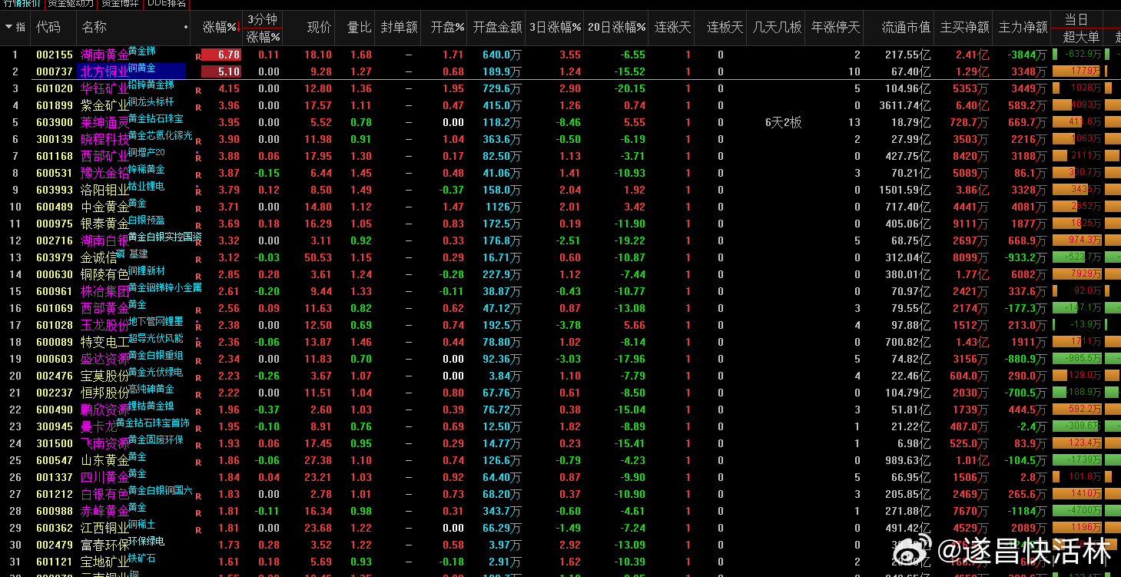Click the R margin icon on the 紫金矿业 row

tap(198, 107)
